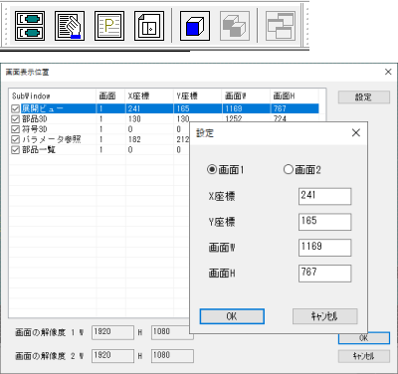The image size is (398, 374).
Task: Click the X座標 column header
Action: (149, 95)
